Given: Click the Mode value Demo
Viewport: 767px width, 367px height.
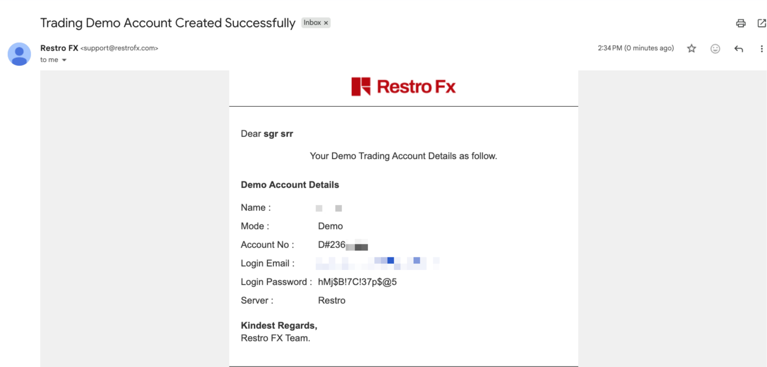Looking at the screenshot, I should (x=330, y=226).
